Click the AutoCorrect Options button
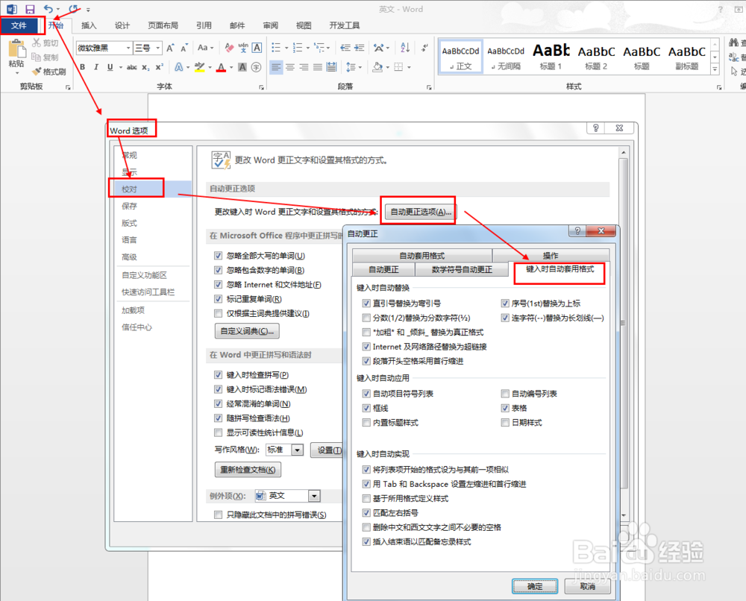 [x=421, y=212]
